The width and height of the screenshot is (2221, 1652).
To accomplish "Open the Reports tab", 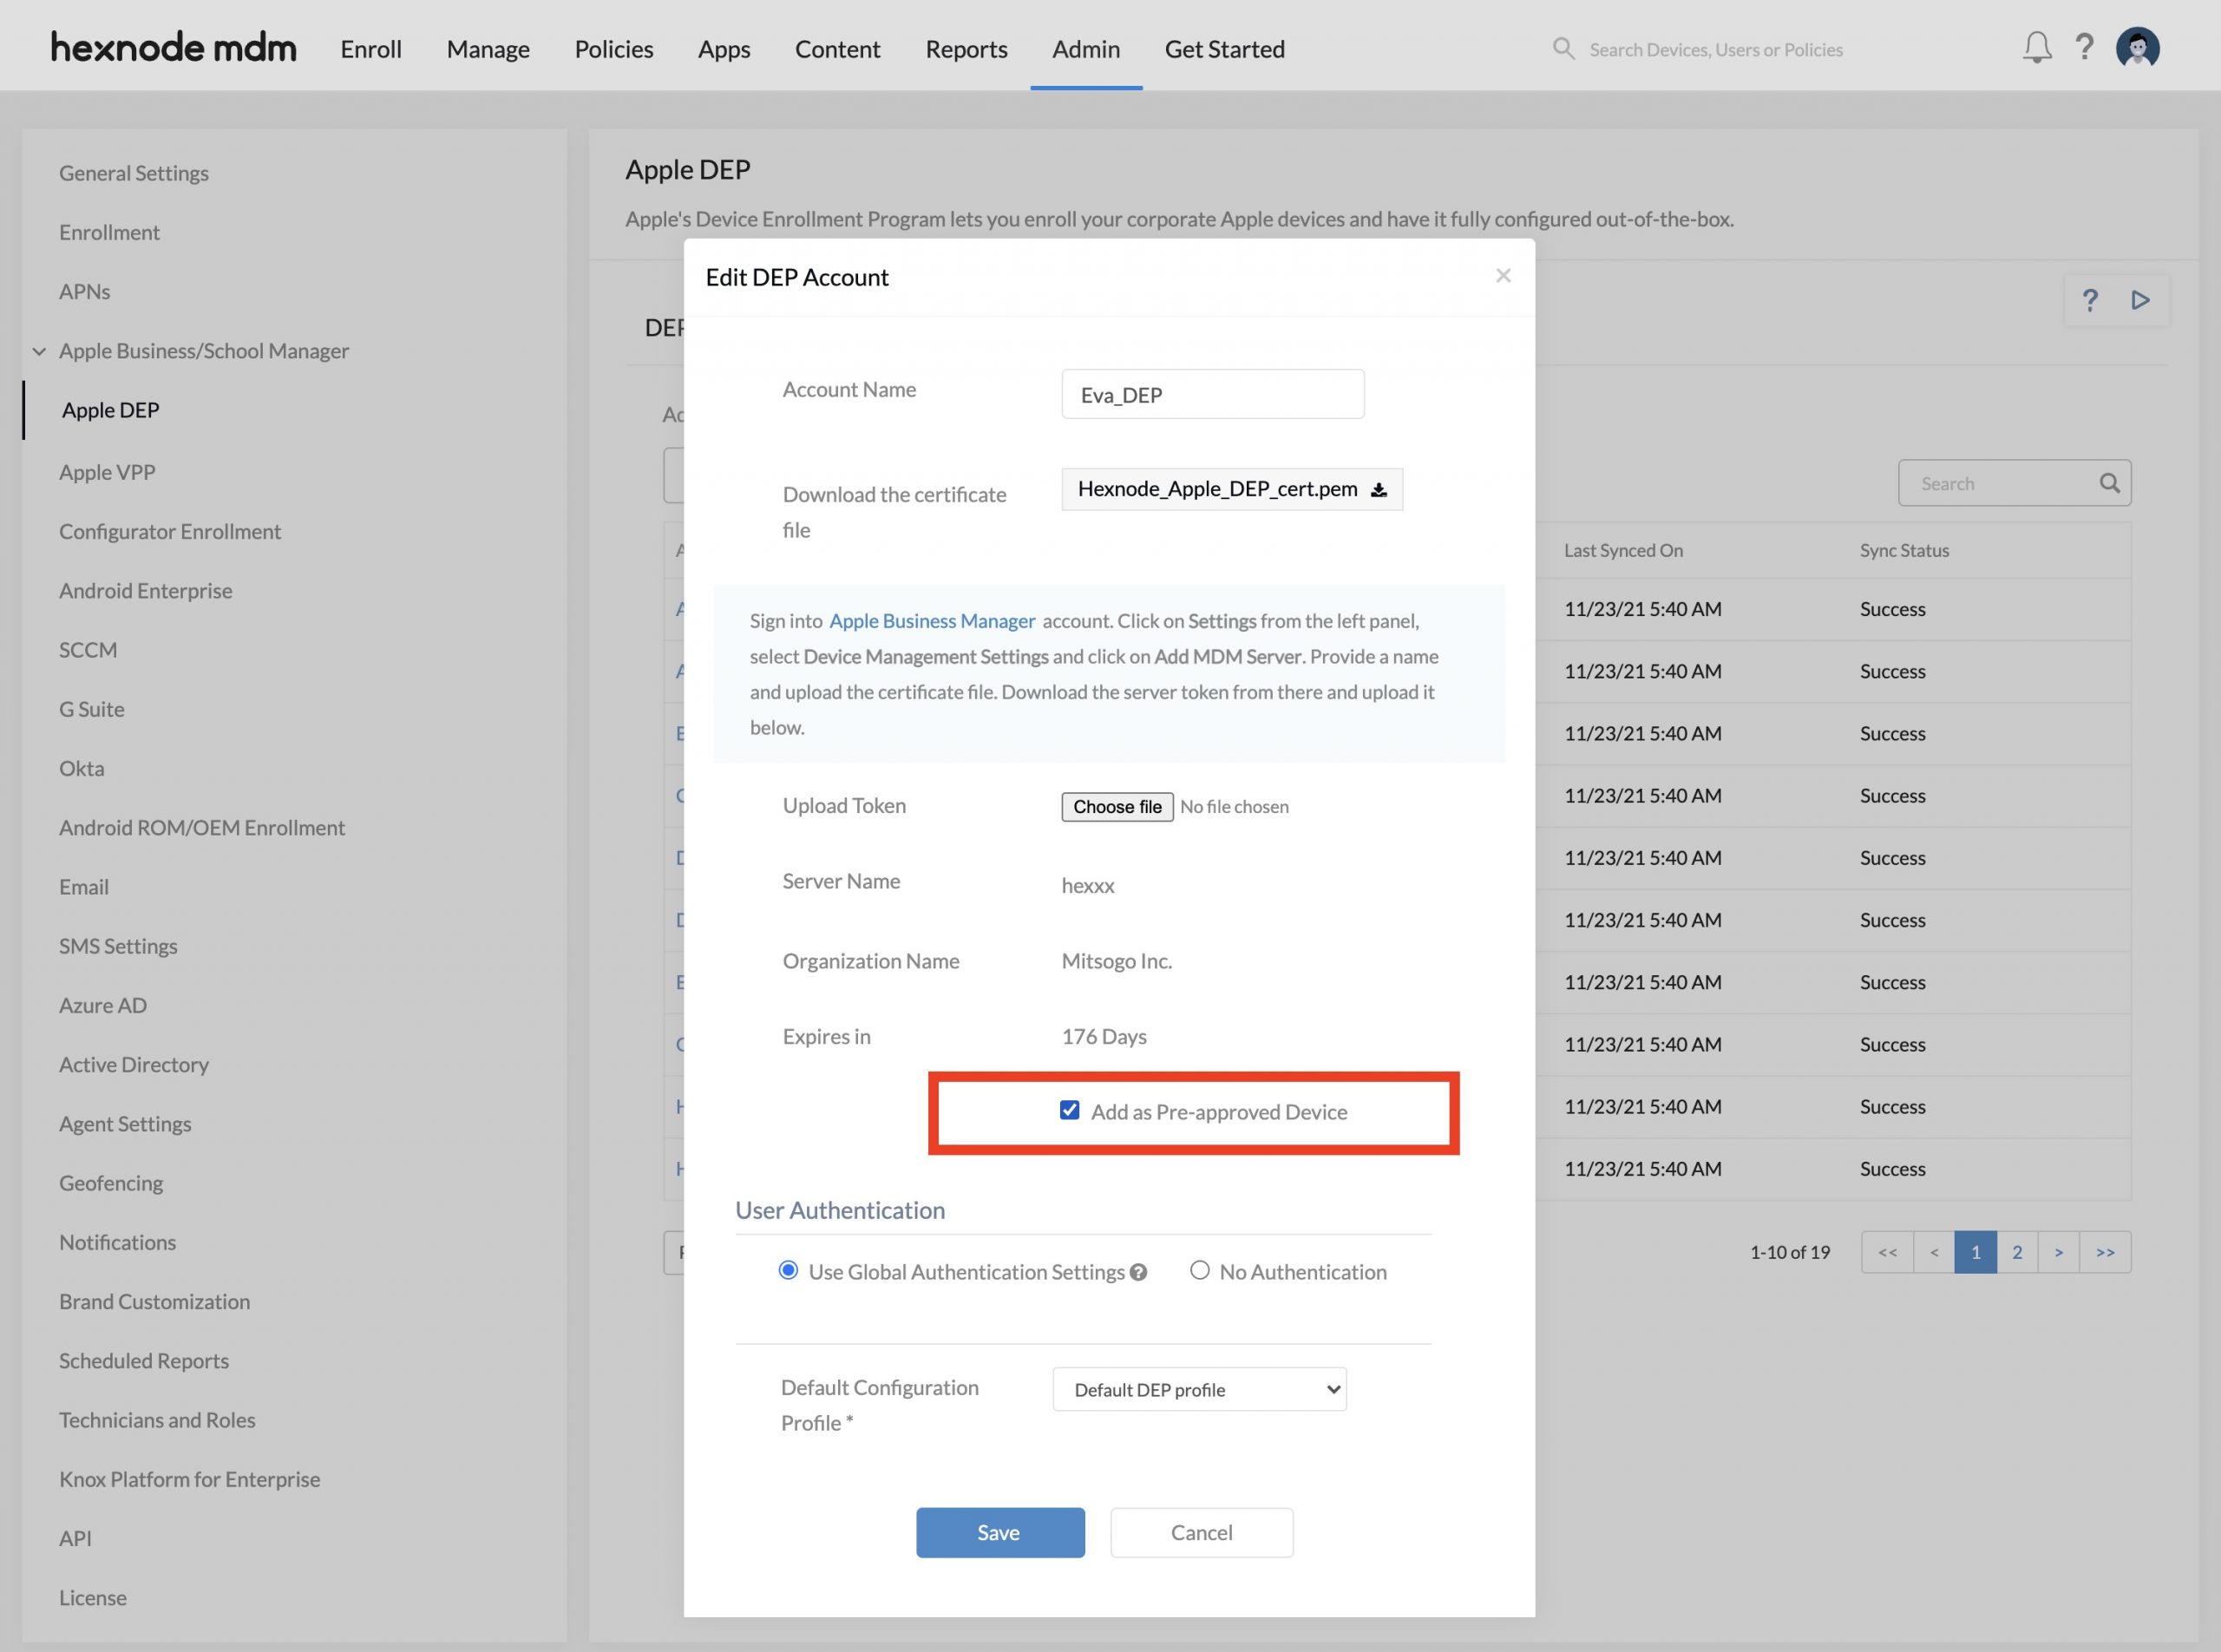I will click(x=966, y=49).
